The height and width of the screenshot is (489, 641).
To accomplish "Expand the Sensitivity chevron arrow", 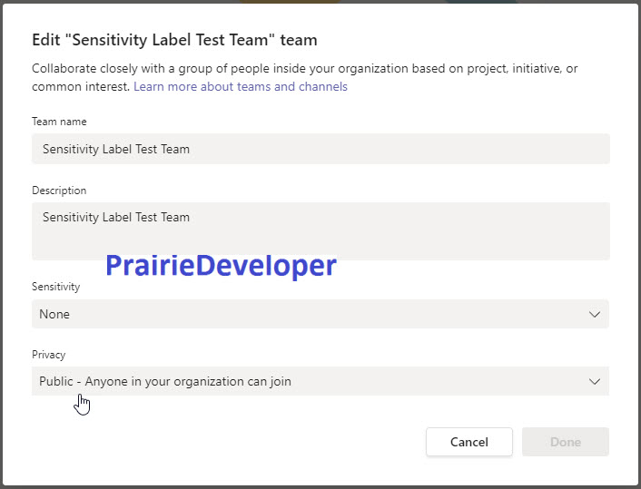I will pos(595,314).
